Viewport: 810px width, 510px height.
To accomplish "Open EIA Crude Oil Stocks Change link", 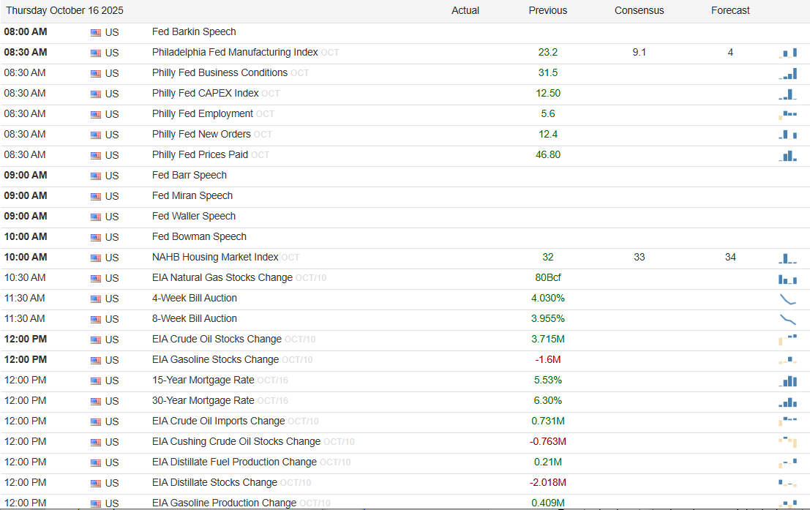I will point(217,339).
